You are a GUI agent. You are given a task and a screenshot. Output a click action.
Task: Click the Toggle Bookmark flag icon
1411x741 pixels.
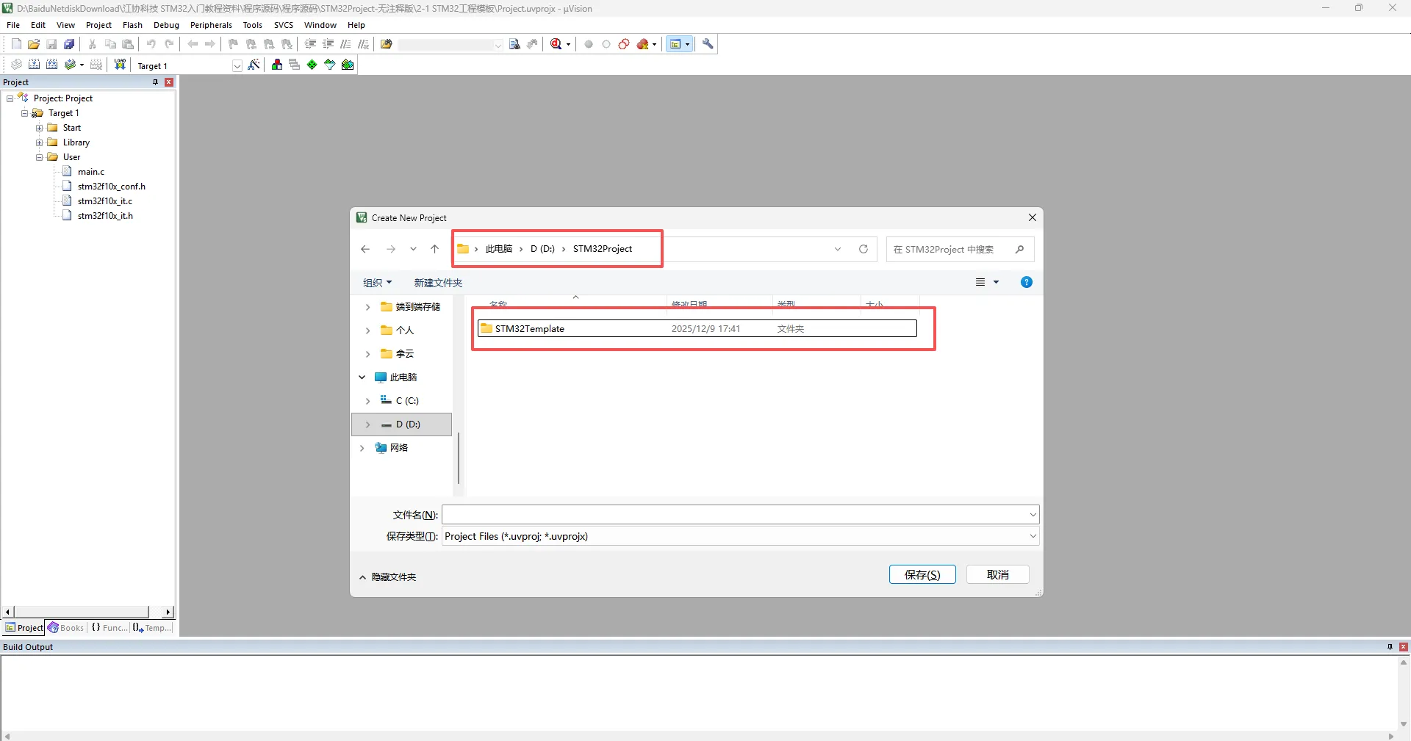[x=234, y=44]
